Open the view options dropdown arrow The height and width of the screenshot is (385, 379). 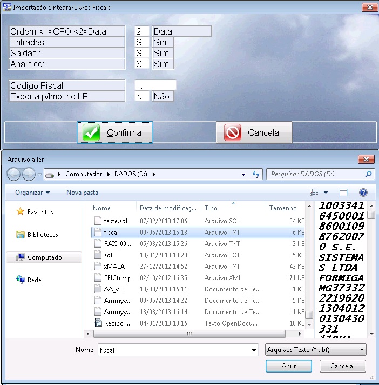coord(326,192)
